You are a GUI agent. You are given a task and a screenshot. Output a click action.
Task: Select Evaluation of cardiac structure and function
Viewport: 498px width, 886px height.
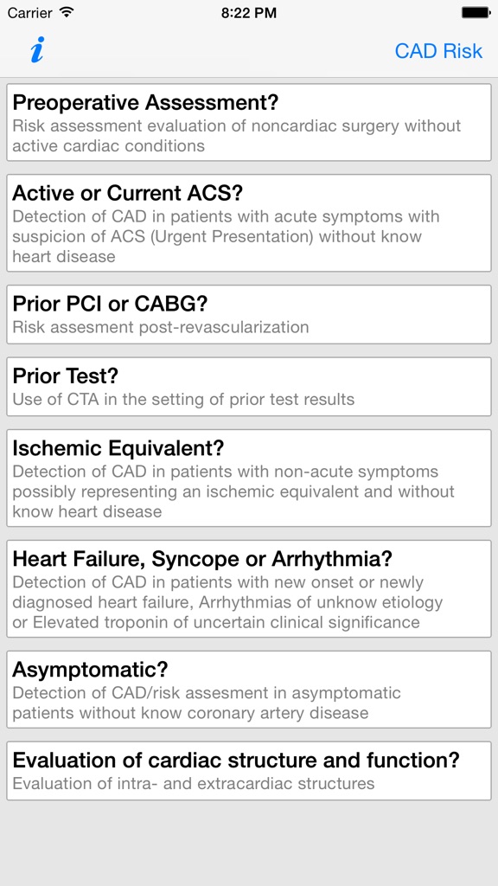(x=249, y=770)
